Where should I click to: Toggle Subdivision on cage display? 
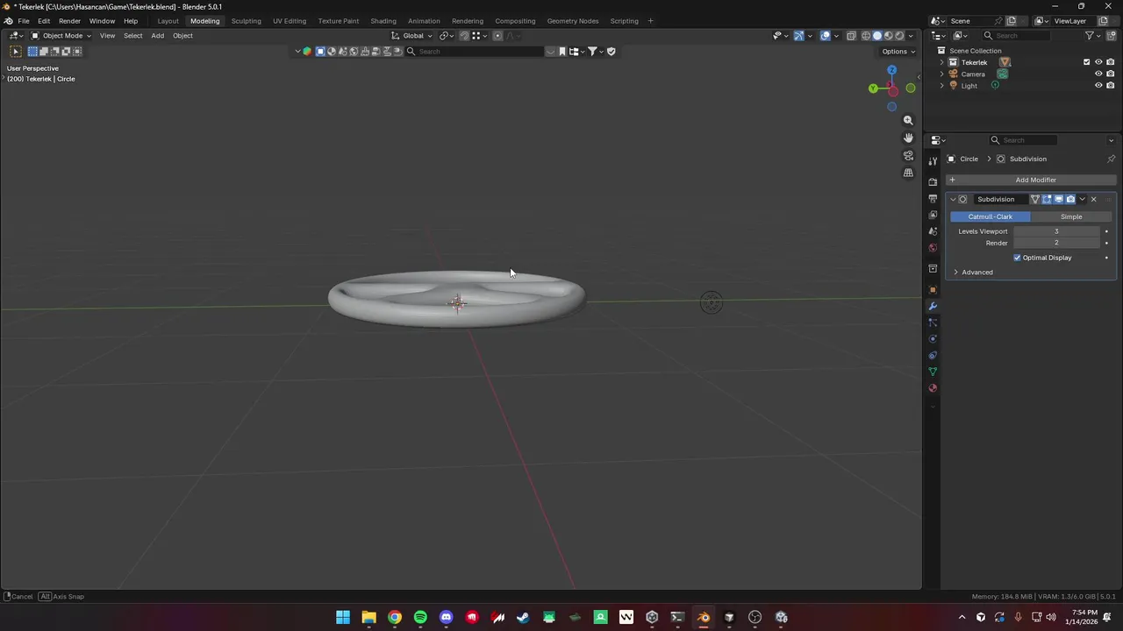point(1035,199)
